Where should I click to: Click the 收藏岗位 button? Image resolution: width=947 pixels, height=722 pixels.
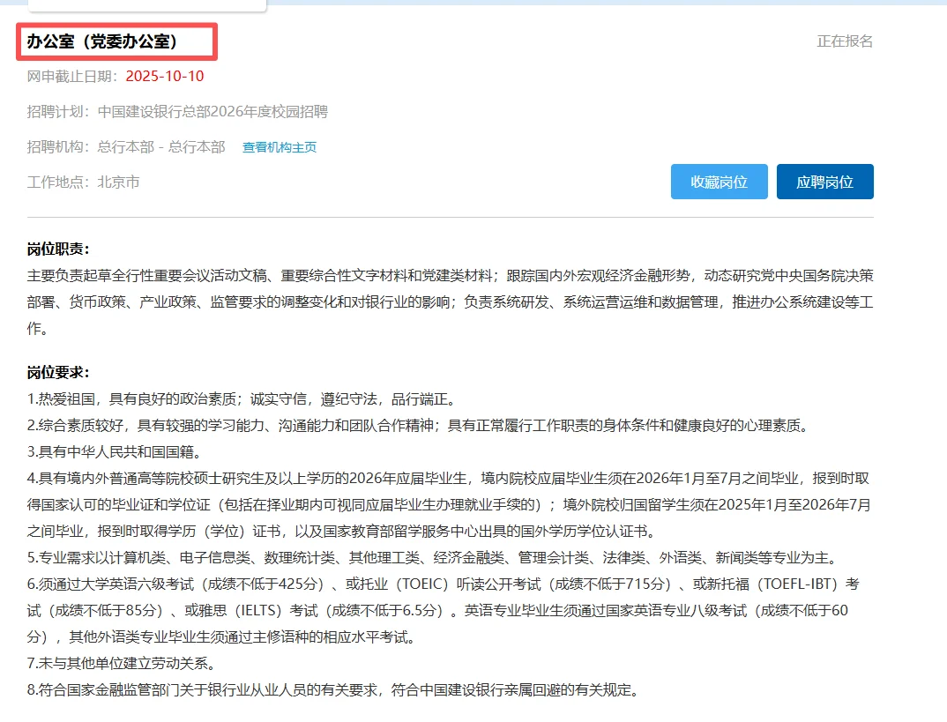[719, 182]
